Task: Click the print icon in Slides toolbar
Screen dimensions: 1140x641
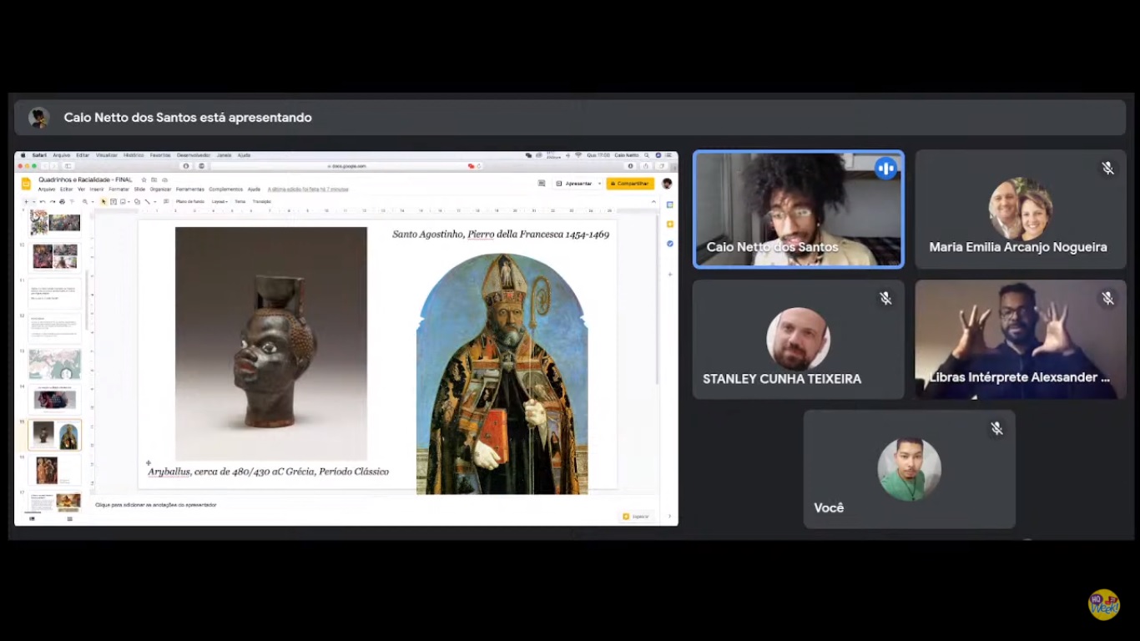Action: coord(63,202)
